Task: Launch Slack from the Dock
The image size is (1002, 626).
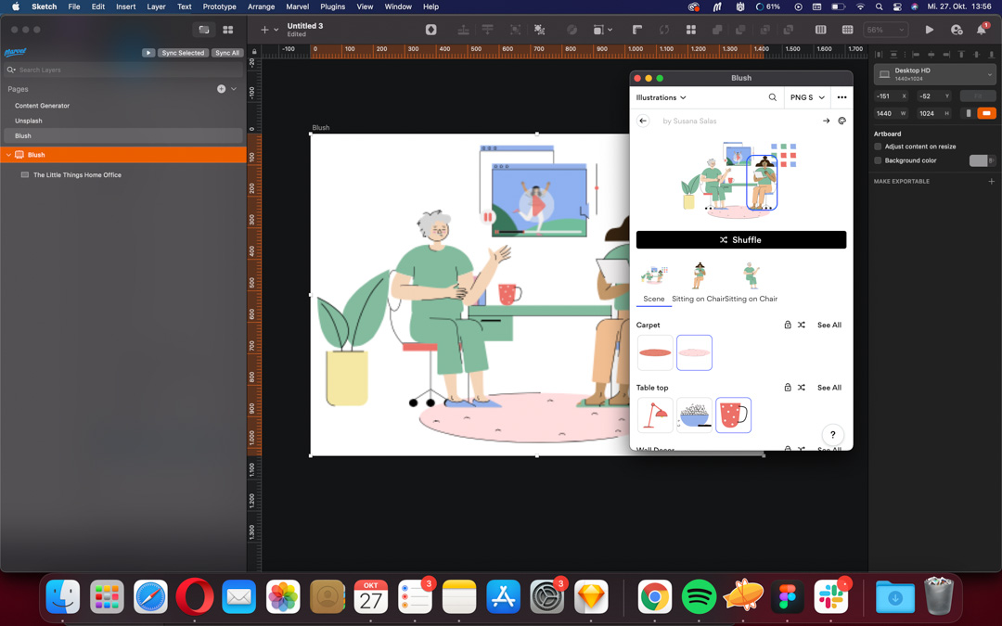Action: coord(830,596)
